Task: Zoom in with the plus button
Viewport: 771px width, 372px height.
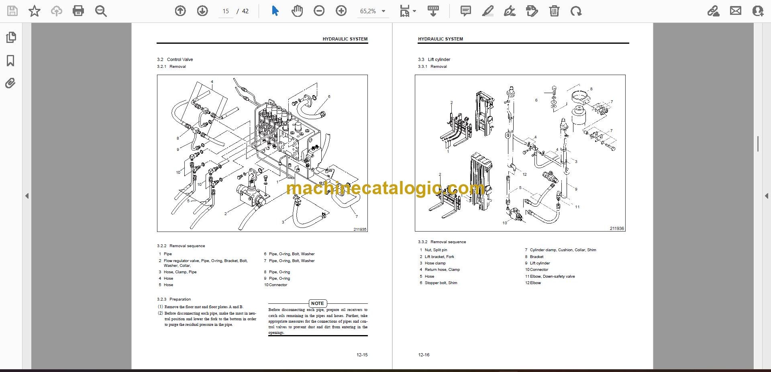Action: pyautogui.click(x=341, y=11)
